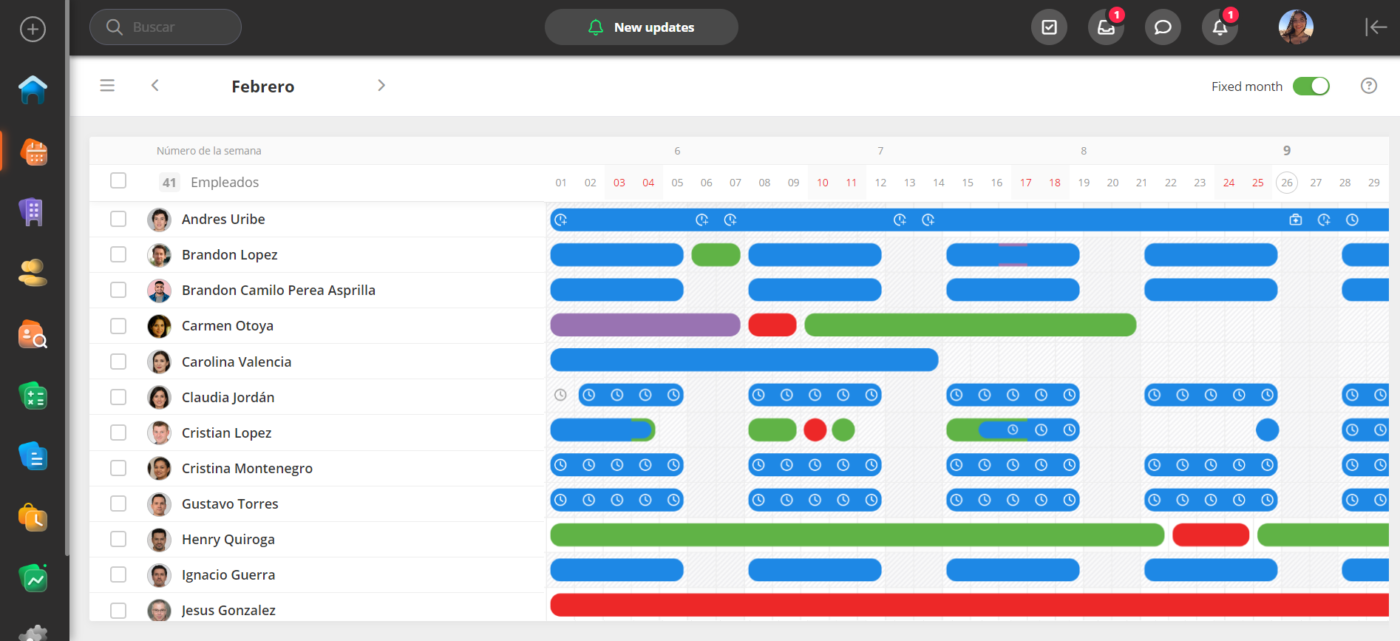
Task: Open the inbox tray notifications icon
Action: pos(1106,27)
